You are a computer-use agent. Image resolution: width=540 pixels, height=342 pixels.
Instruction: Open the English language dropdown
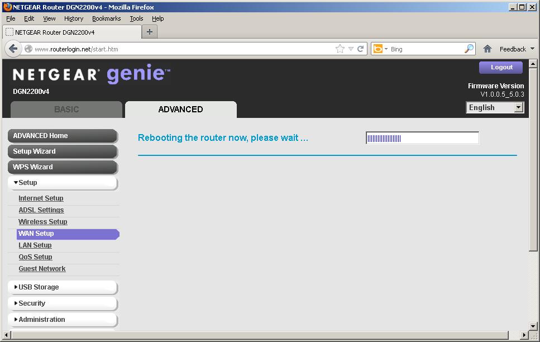(x=495, y=107)
